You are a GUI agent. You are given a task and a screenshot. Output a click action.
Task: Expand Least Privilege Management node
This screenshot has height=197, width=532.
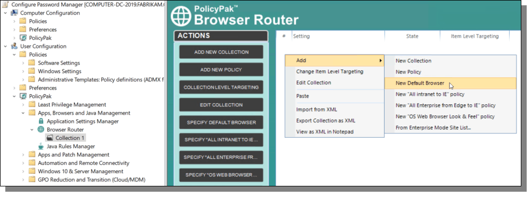tap(23, 105)
